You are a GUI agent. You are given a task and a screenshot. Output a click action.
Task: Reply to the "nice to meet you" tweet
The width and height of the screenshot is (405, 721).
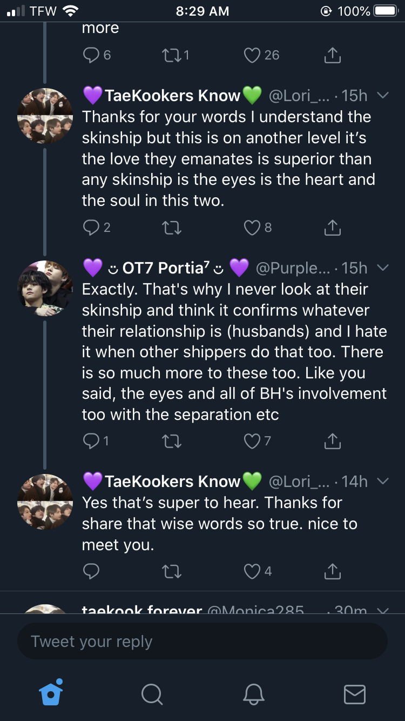pyautogui.click(x=91, y=571)
